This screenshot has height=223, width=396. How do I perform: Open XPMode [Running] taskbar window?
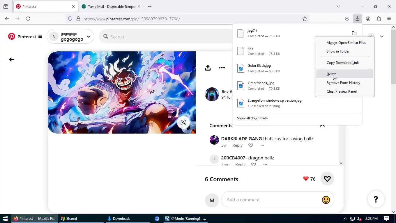[x=185, y=219]
